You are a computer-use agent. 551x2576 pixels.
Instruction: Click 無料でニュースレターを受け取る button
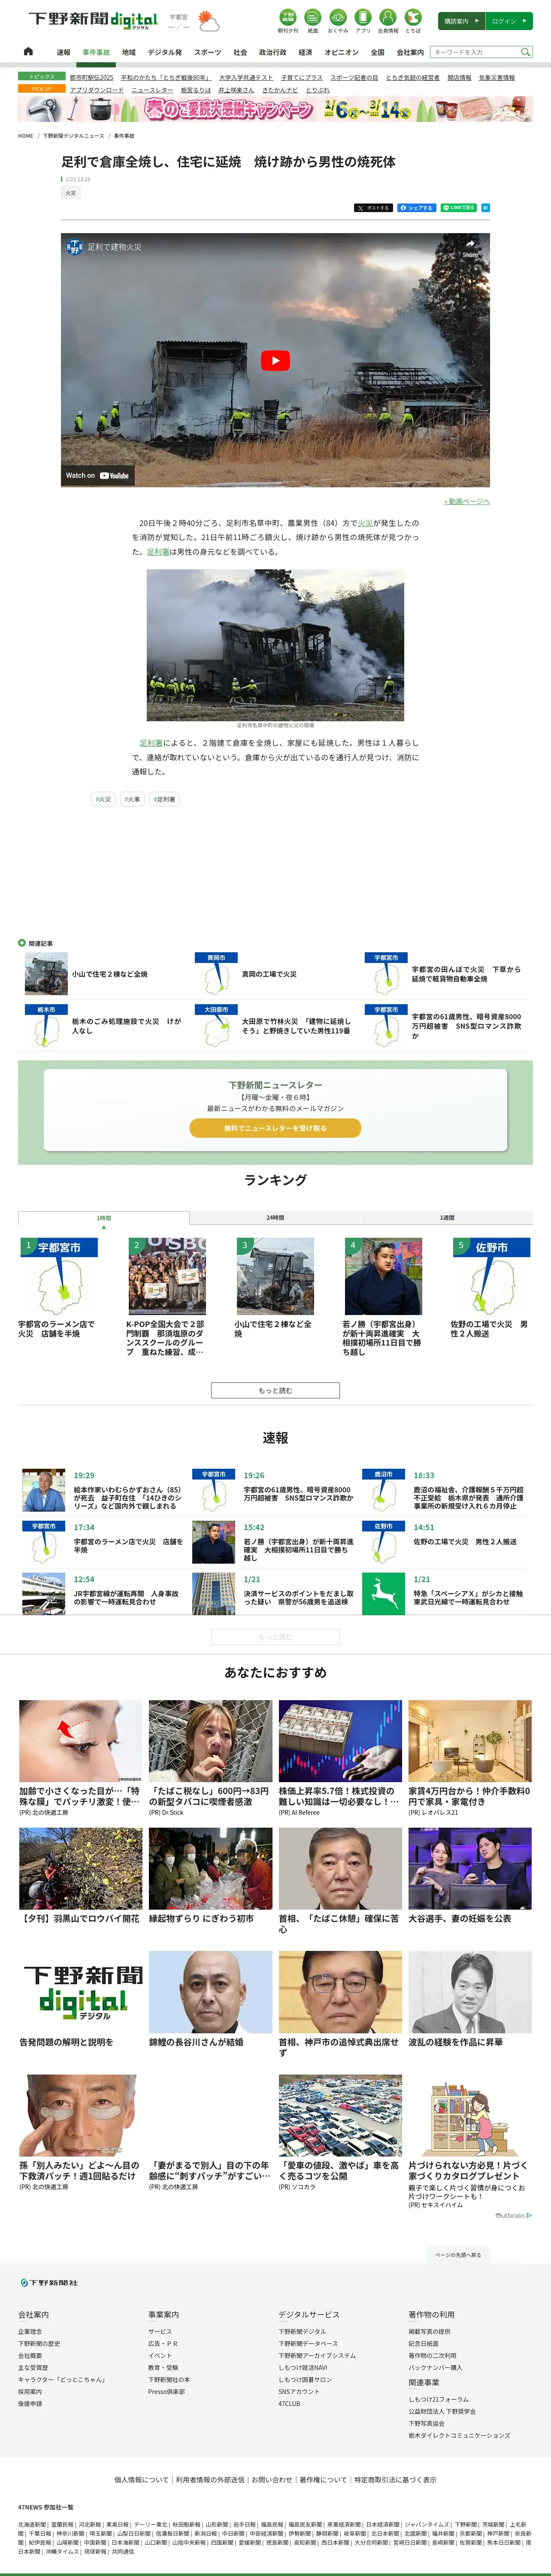click(x=275, y=1128)
